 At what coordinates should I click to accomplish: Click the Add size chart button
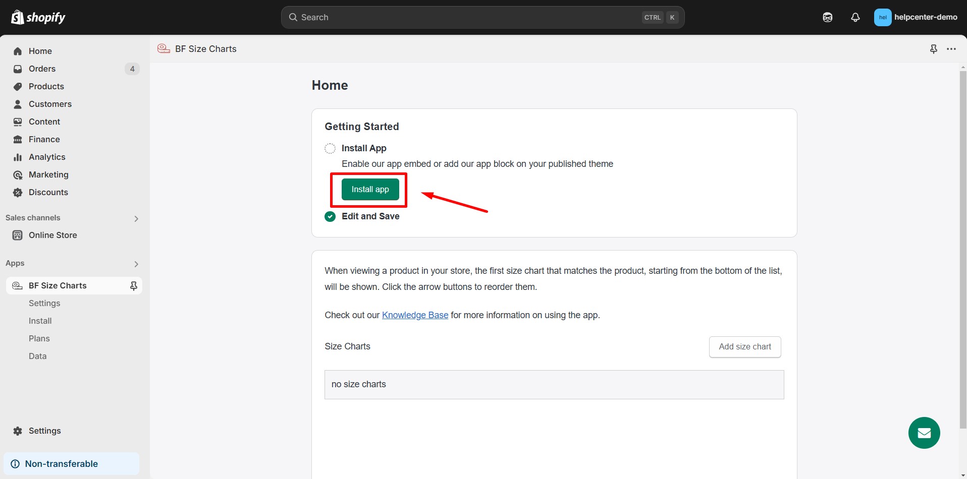[x=744, y=347]
